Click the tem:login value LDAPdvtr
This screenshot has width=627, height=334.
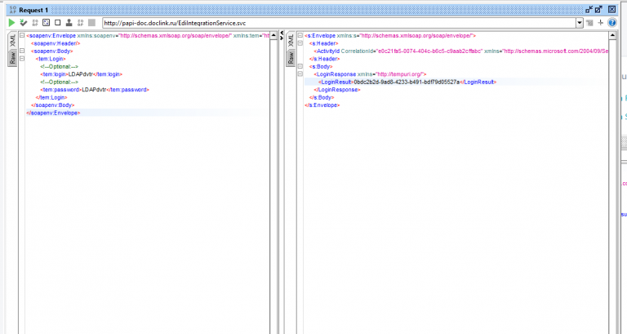81,74
